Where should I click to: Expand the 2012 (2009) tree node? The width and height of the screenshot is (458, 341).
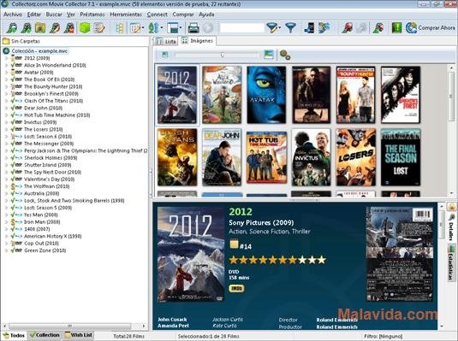click(x=7, y=58)
